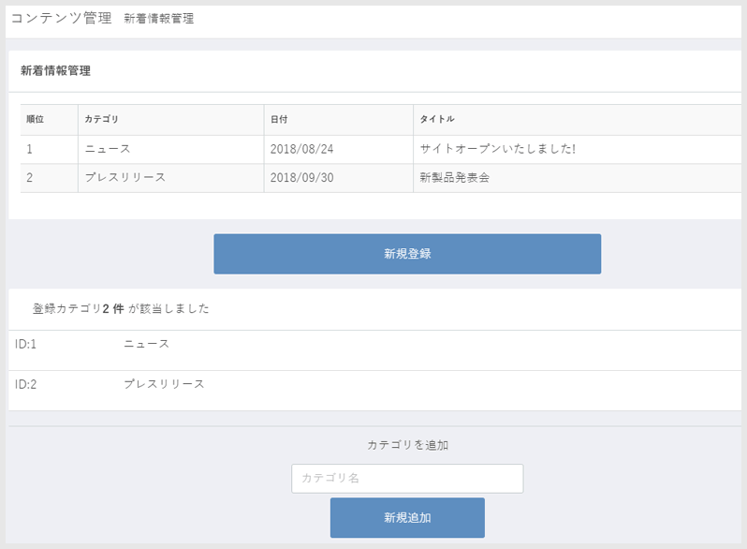Select the 日付 column header
Image resolution: width=747 pixels, height=549 pixels.
point(279,119)
